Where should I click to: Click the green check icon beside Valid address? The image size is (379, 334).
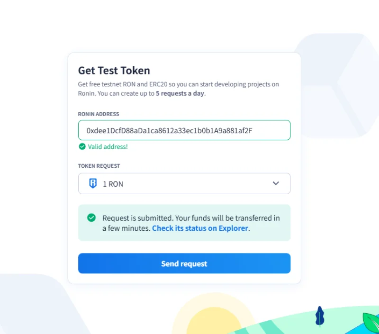point(82,147)
